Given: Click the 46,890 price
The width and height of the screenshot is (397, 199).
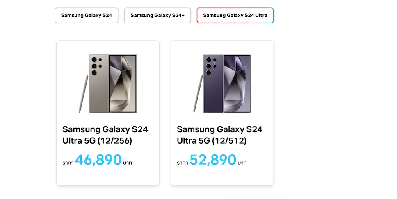Looking at the screenshot, I should [x=98, y=160].
